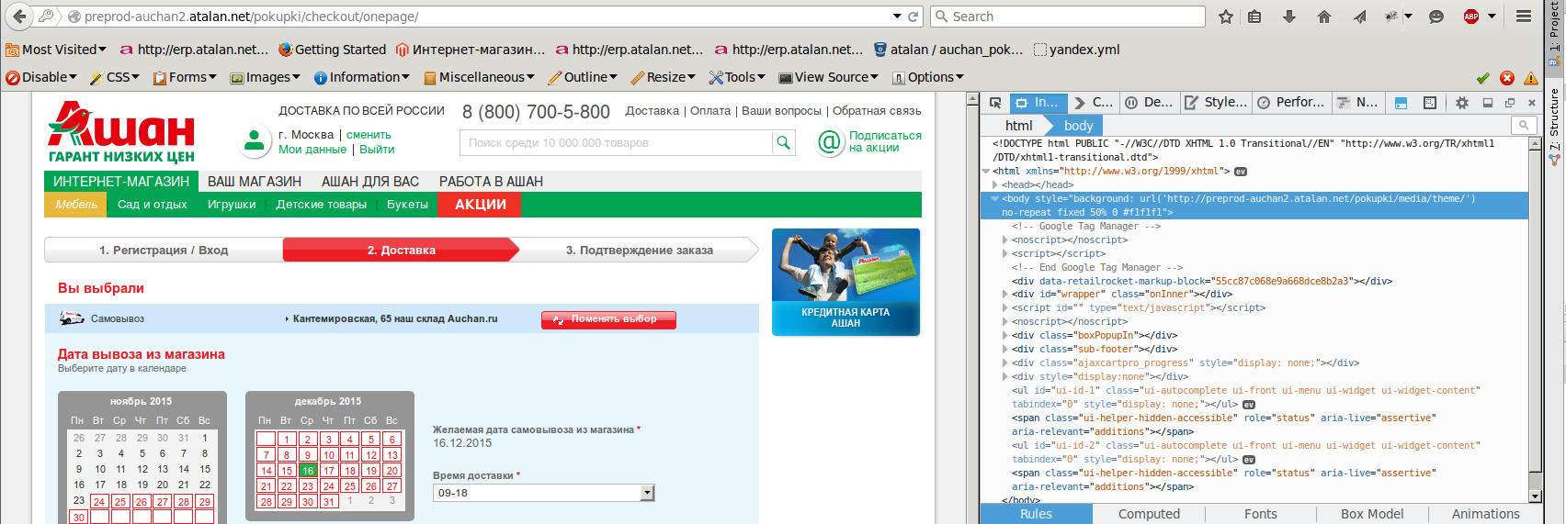The height and width of the screenshot is (524, 1566).
Task: Click the Adblock Plus ABP icon
Action: (x=1471, y=17)
